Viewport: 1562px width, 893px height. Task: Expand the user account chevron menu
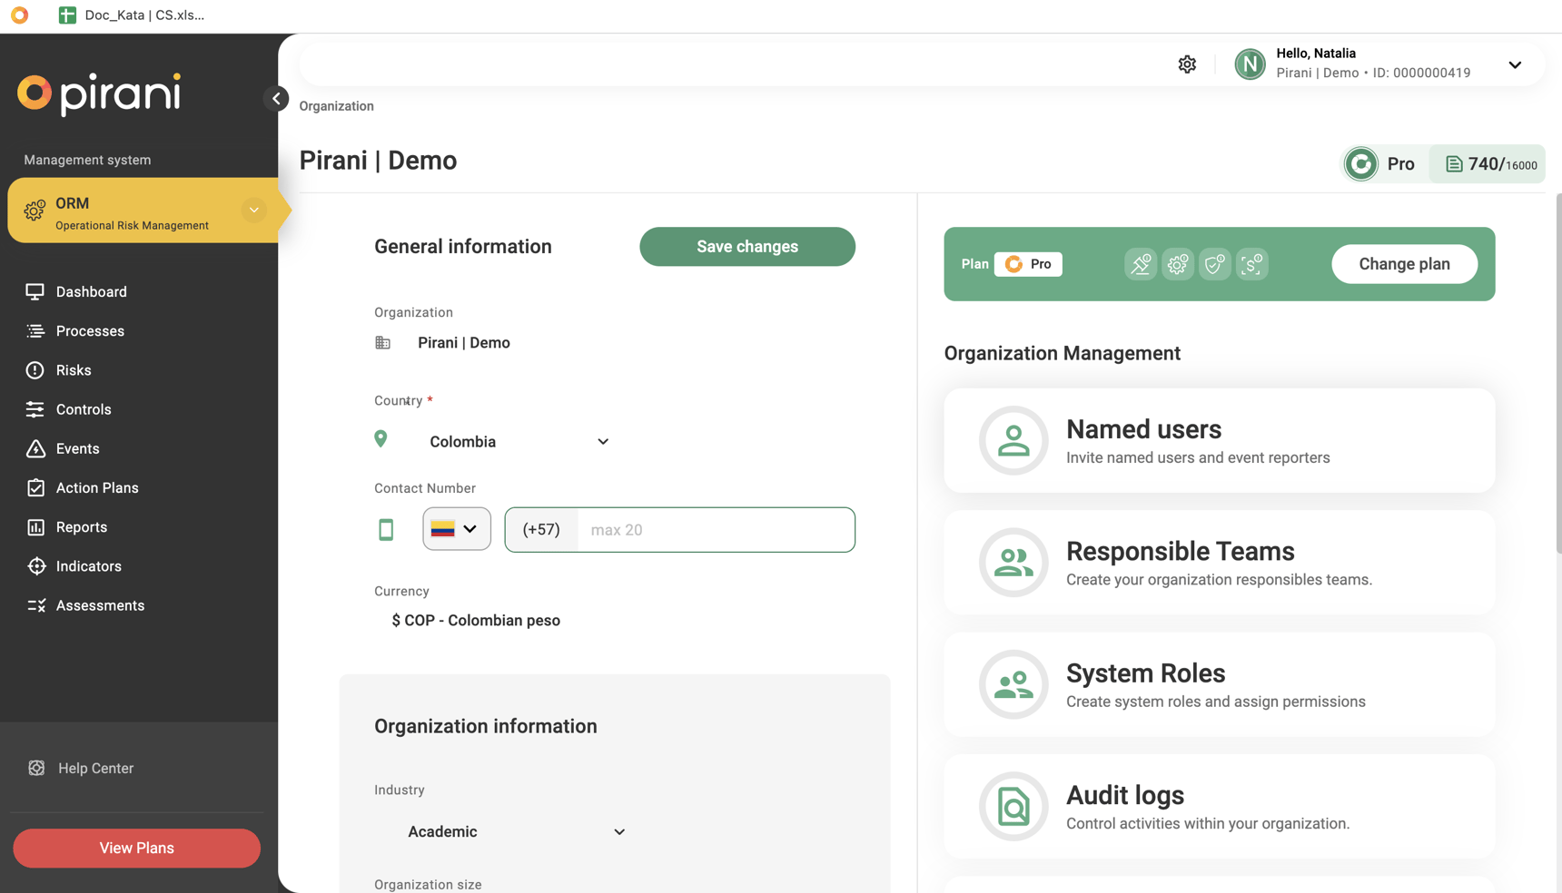[x=1515, y=64]
